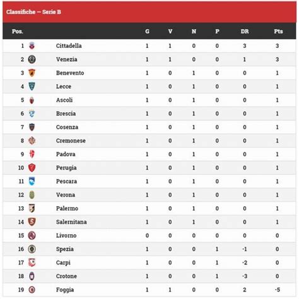Screen dimensions: 299x299
Task: Open the Cremonese team name link
Action: point(71,141)
